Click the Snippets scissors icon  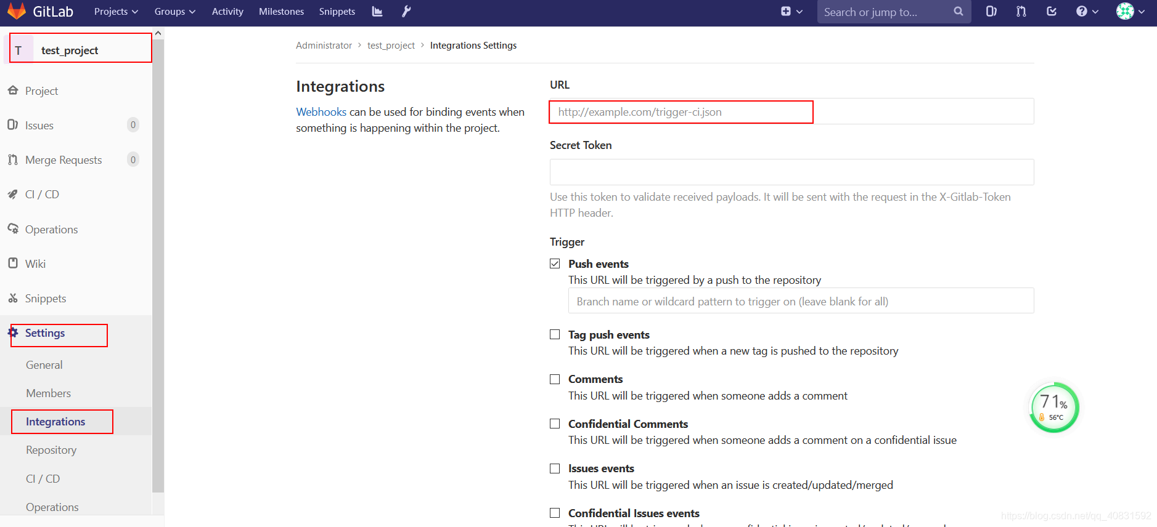tap(13, 298)
